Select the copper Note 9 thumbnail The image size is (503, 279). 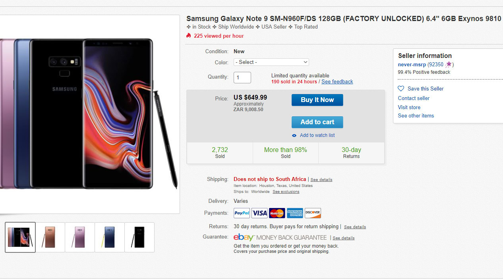point(50,237)
